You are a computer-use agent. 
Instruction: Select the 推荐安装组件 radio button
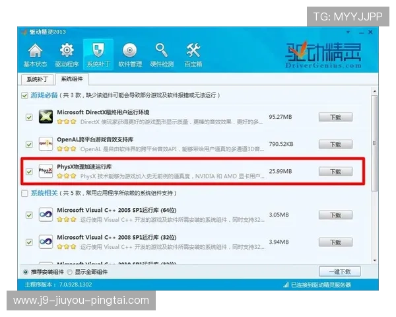coord(26,272)
